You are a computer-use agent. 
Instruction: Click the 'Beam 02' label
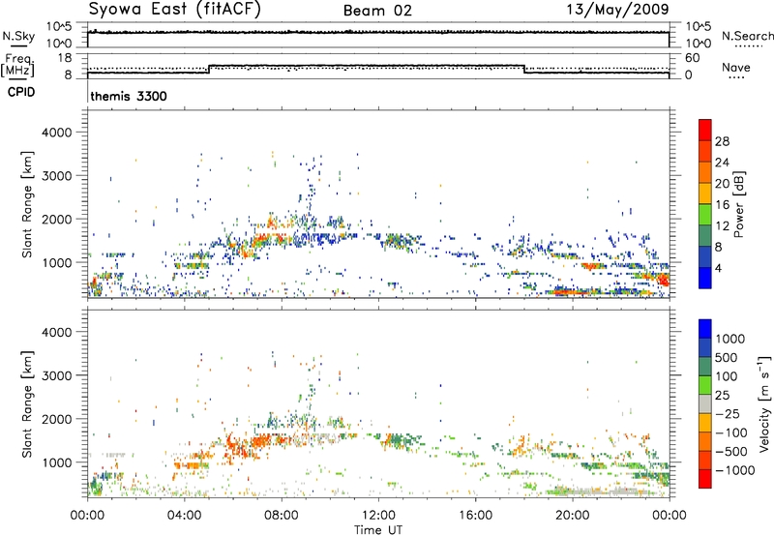click(x=377, y=11)
